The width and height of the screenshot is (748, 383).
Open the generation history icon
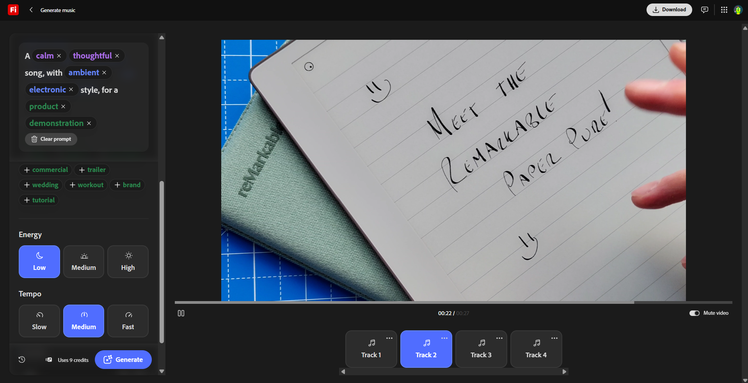click(22, 360)
